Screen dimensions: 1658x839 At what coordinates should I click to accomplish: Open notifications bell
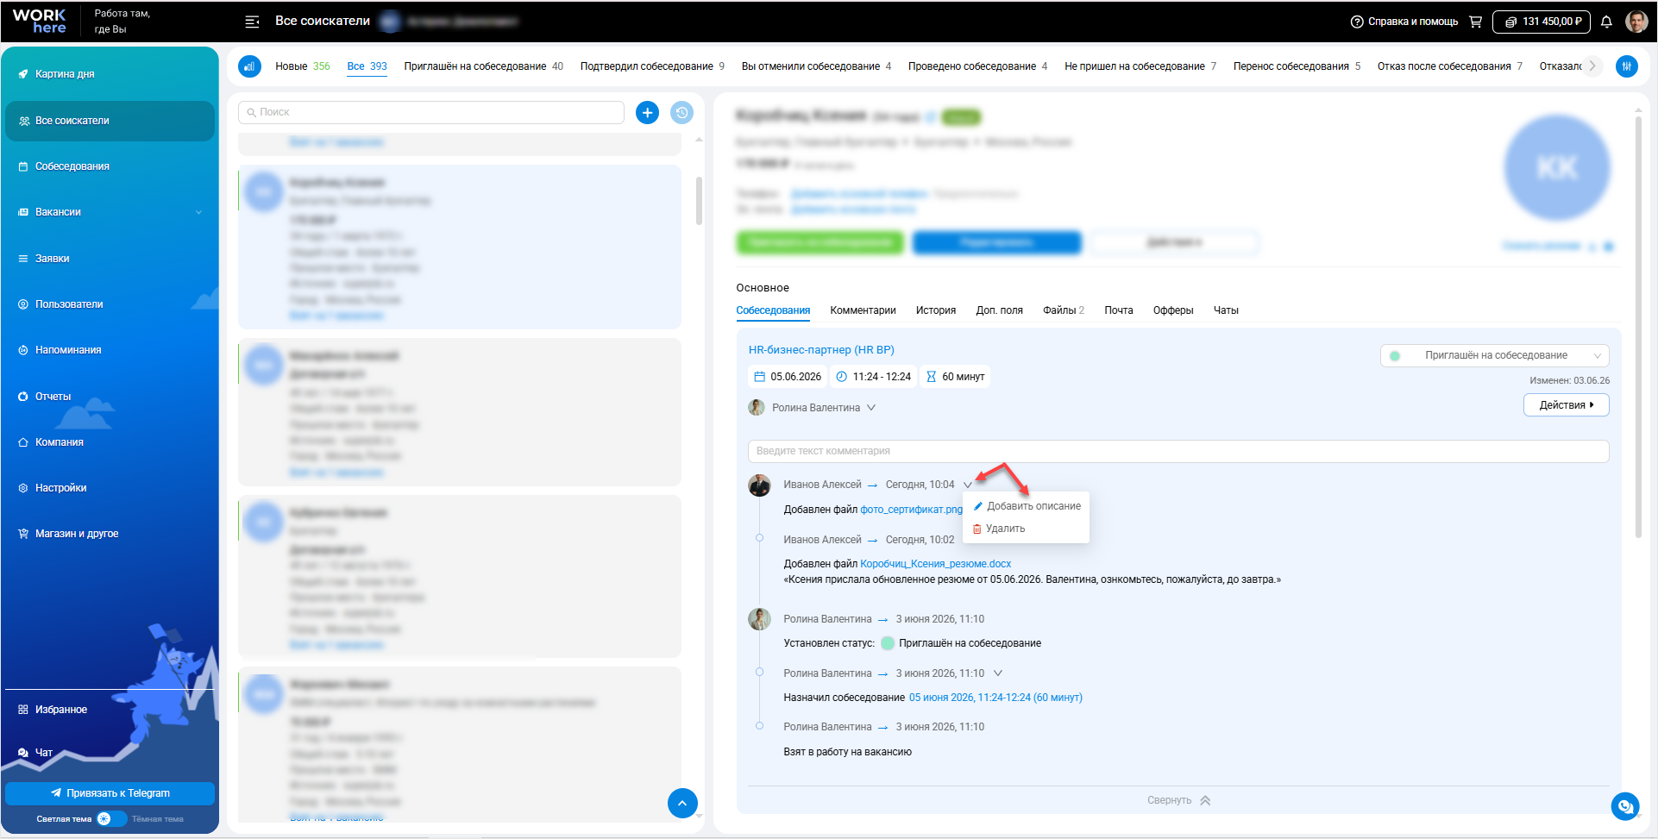1606,22
